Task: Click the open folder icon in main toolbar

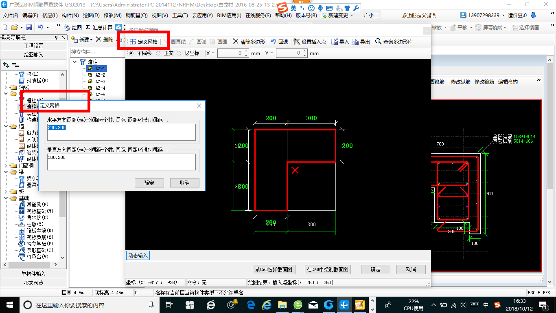Action: [15, 27]
